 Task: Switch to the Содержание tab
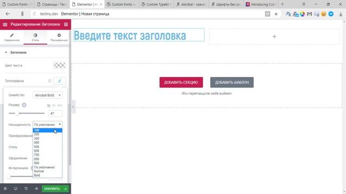(12, 37)
